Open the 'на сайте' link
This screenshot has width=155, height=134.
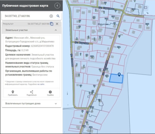[x=40, y=84]
